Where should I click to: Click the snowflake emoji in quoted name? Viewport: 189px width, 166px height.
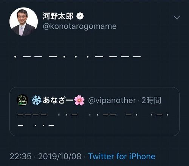point(36,100)
